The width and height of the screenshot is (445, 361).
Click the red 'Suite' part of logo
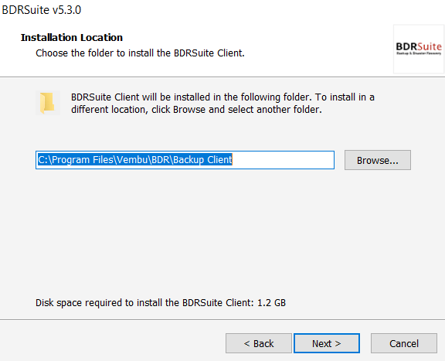click(430, 46)
